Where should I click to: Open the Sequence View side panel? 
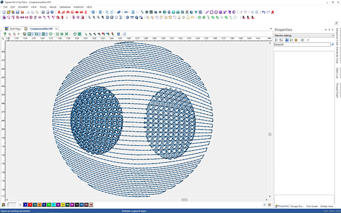click(x=337, y=36)
